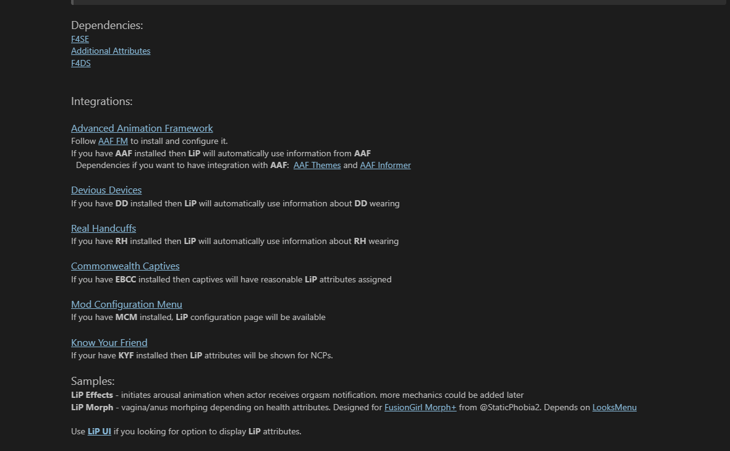Viewport: 730px width, 451px height.
Task: Open Advanced Animation Framework link
Action: tap(142, 129)
